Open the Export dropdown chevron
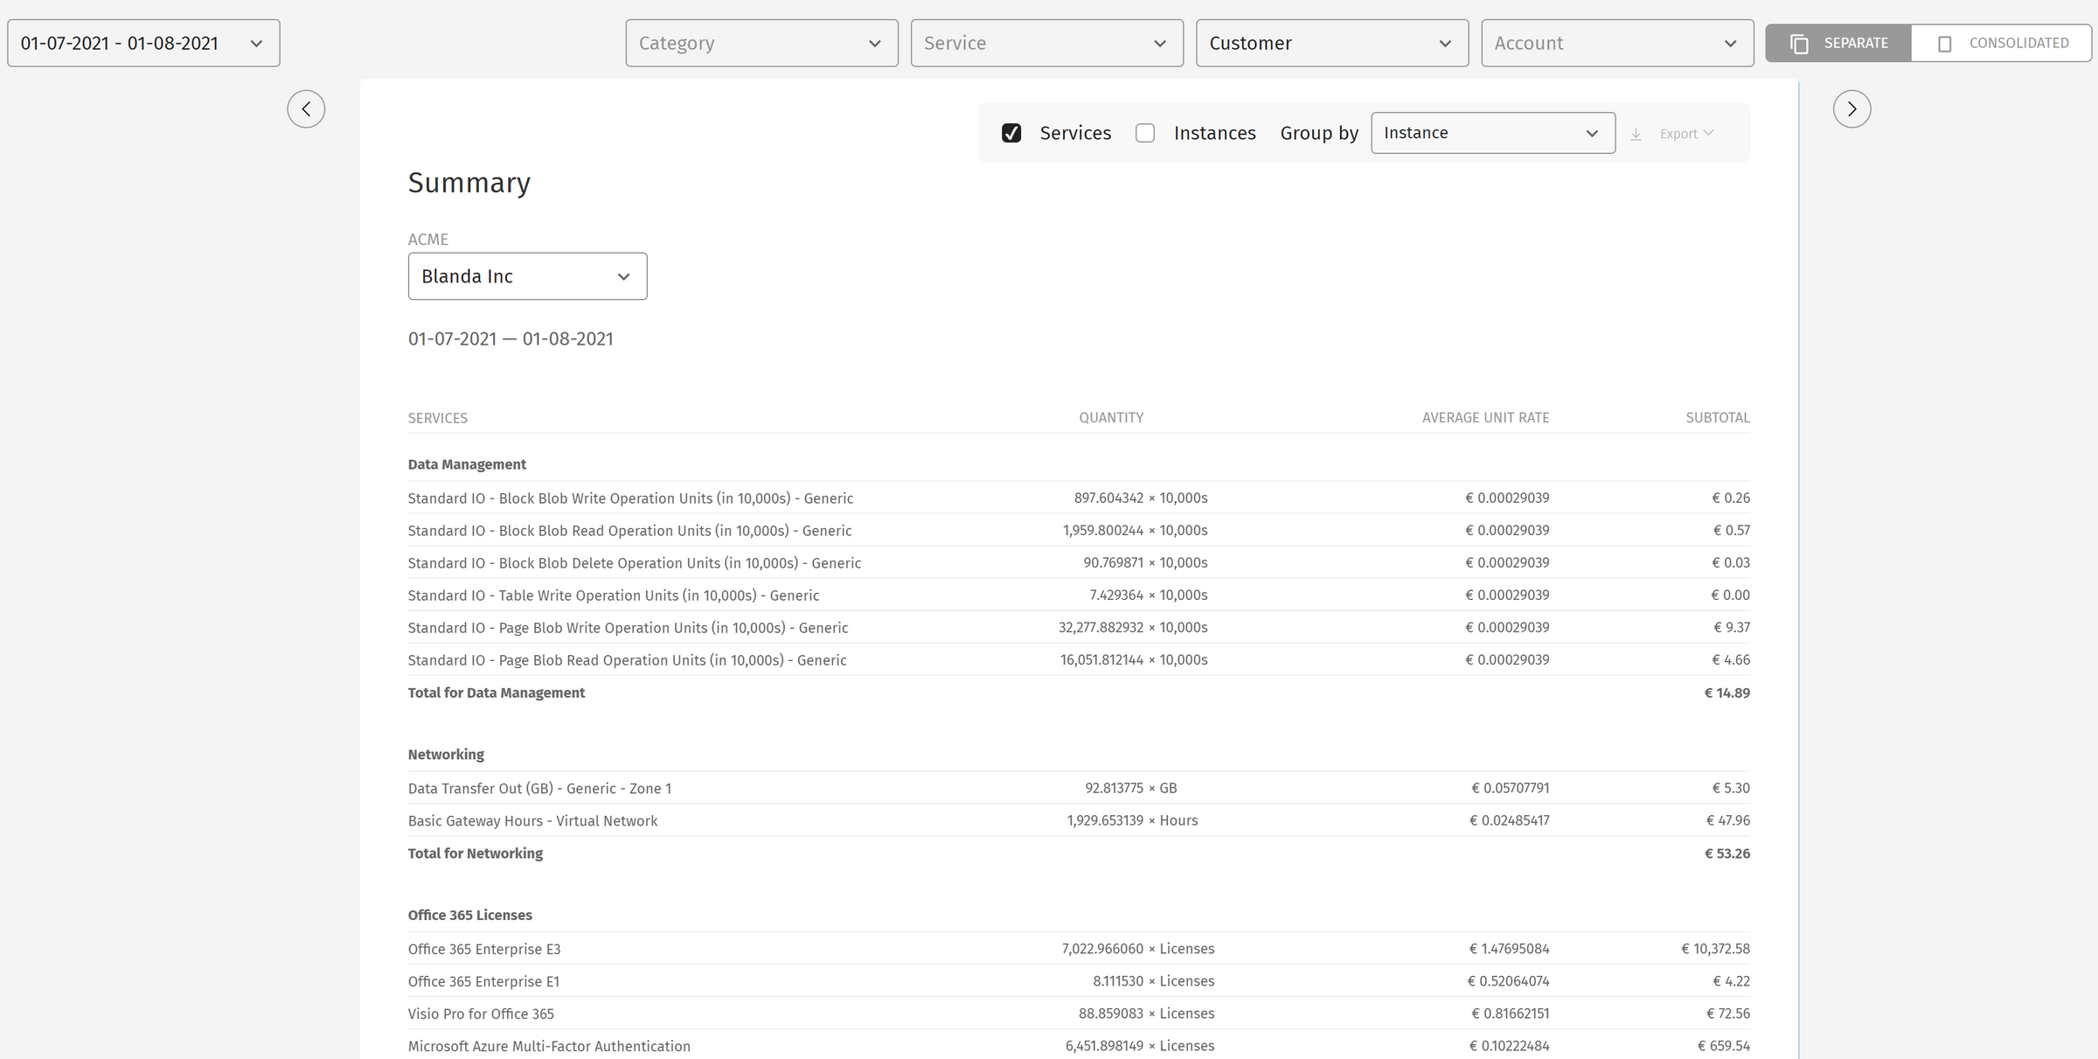Image resolution: width=2098 pixels, height=1059 pixels. [1709, 133]
